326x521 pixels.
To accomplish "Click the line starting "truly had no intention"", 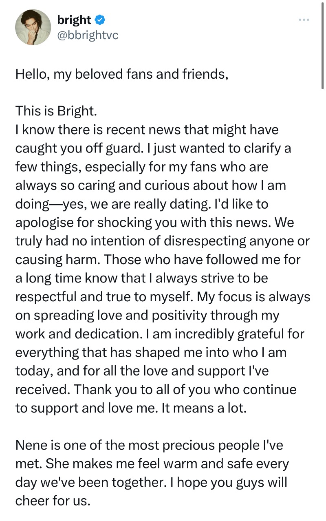I will tap(162, 241).
